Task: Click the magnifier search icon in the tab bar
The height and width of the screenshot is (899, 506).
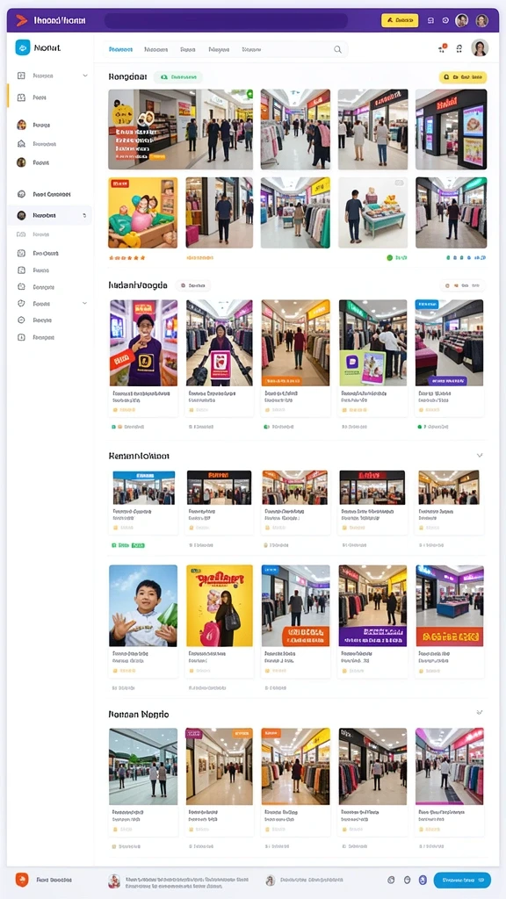Action: click(338, 49)
